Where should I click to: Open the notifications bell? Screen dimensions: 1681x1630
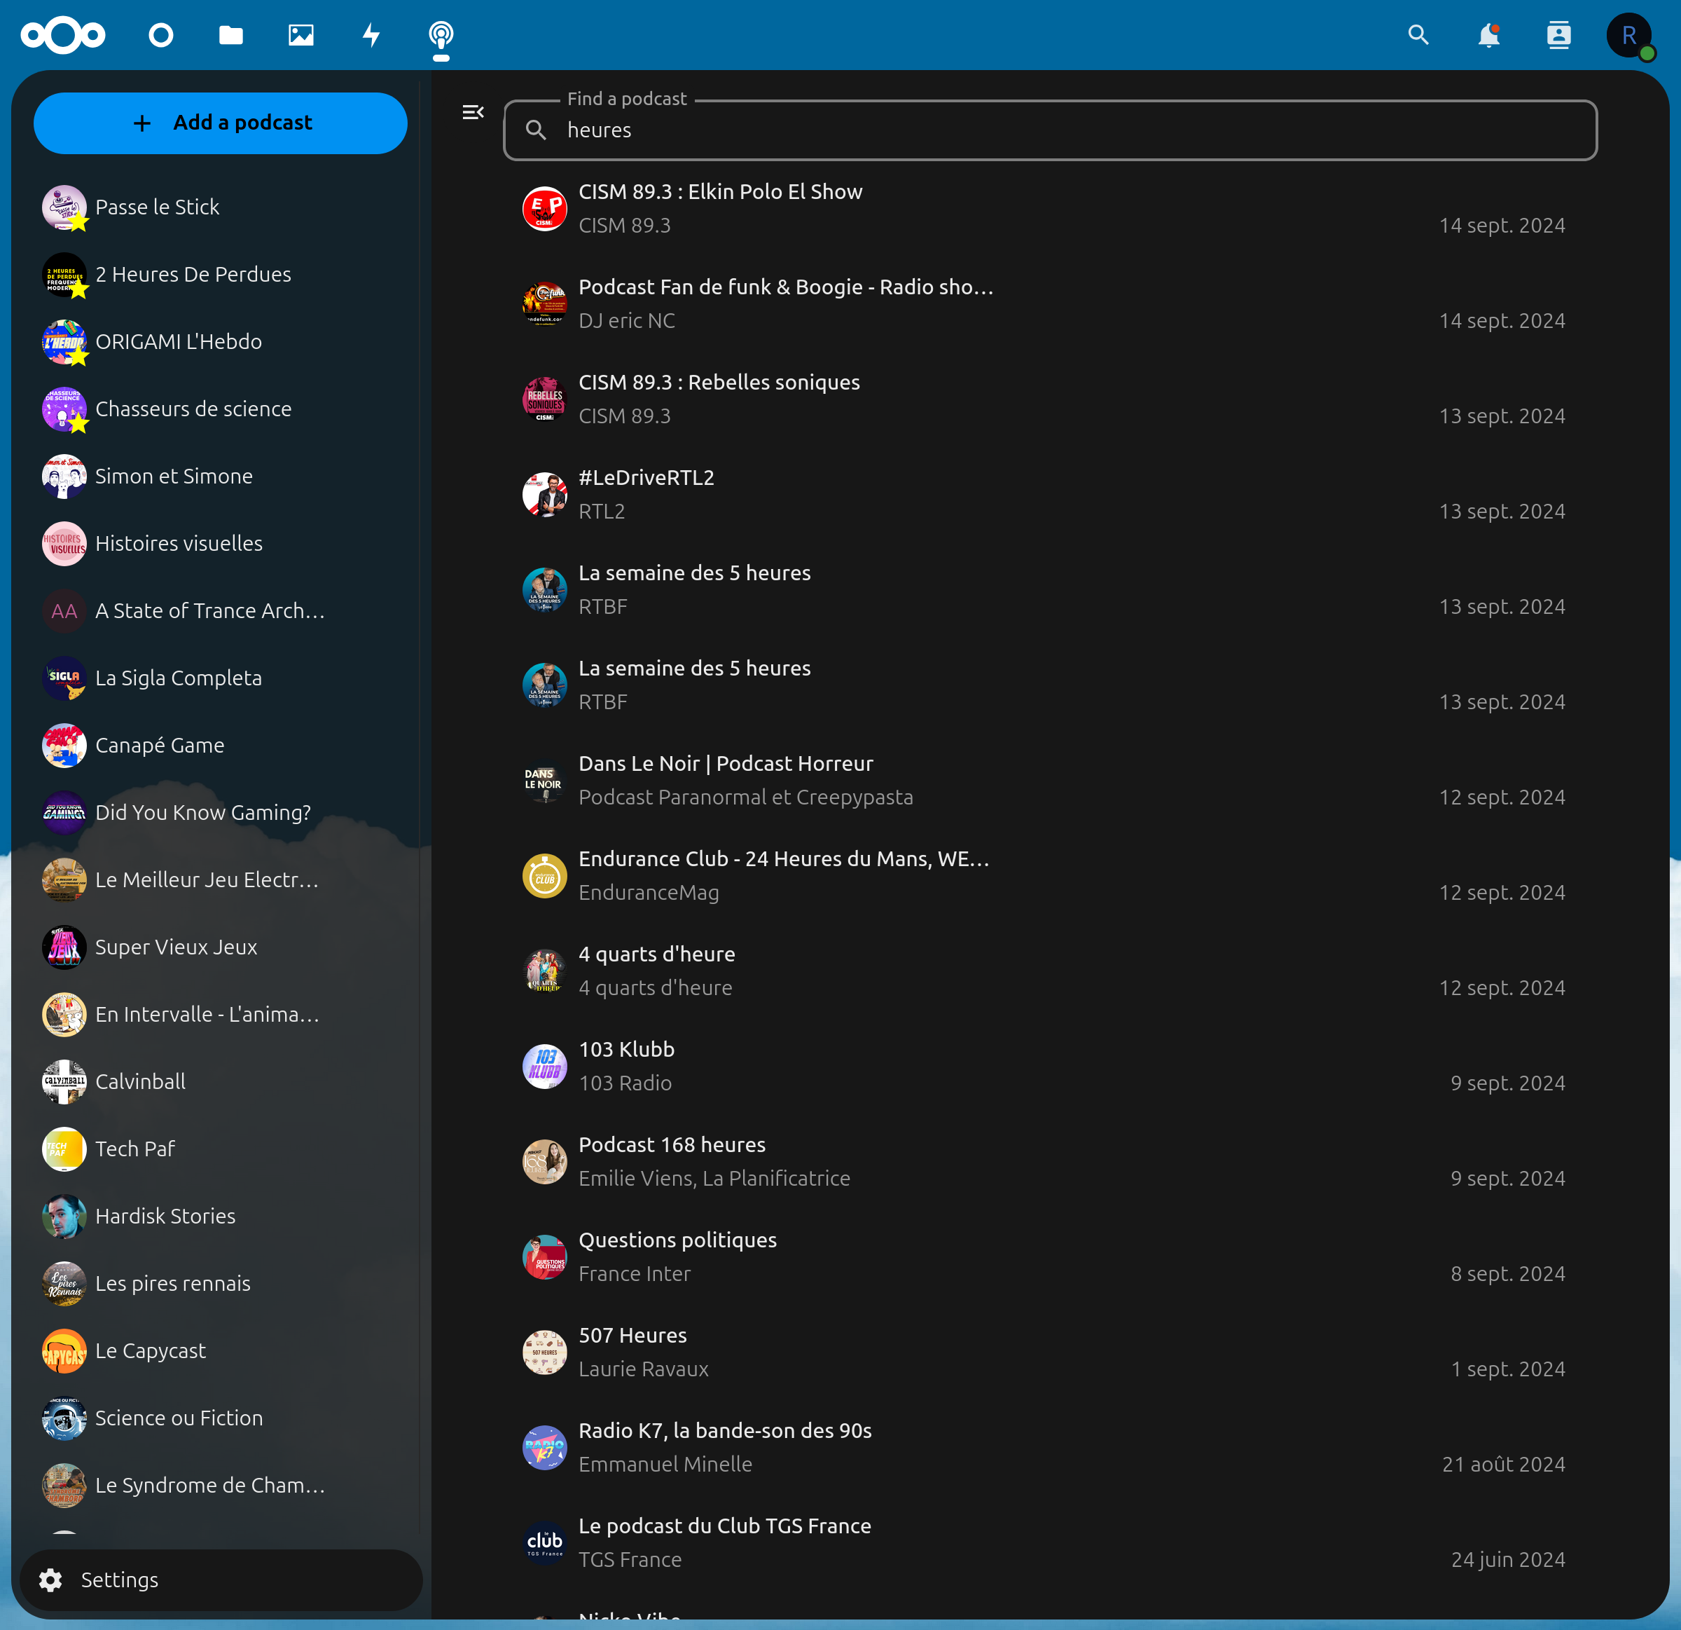point(1488,35)
